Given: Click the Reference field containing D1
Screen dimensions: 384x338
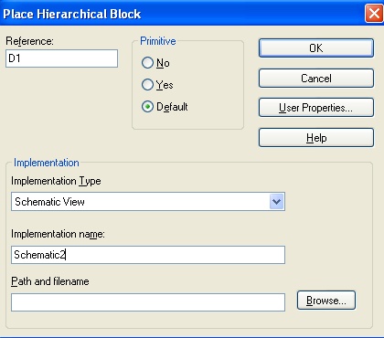Looking at the screenshot, I should click(x=61, y=58).
